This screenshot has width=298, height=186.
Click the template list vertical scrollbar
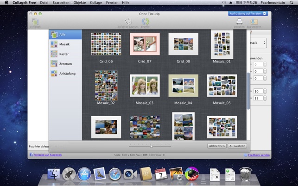click(x=248, y=91)
